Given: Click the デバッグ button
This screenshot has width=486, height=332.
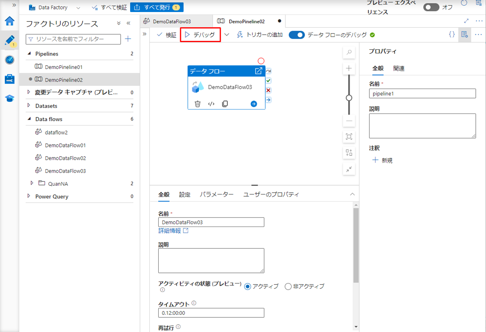Looking at the screenshot, I should [x=200, y=35].
